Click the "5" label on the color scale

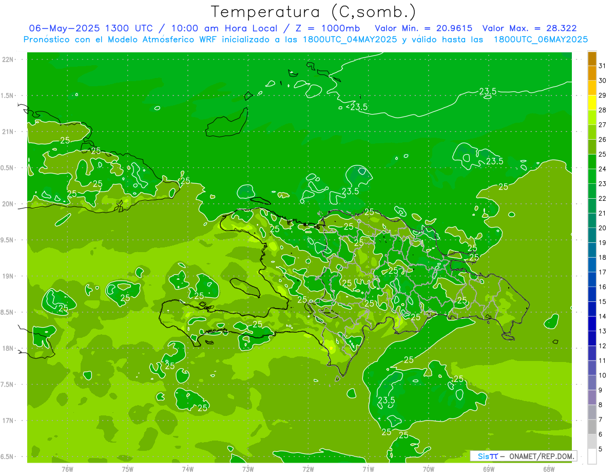click(x=601, y=449)
